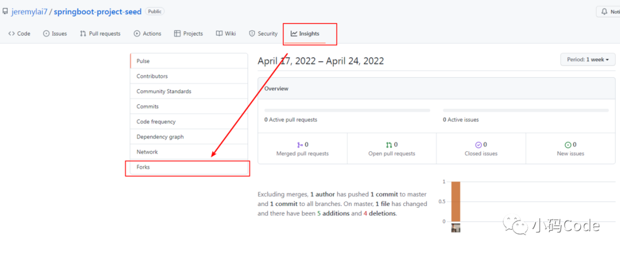Click the repository book icon

[x=5, y=11]
